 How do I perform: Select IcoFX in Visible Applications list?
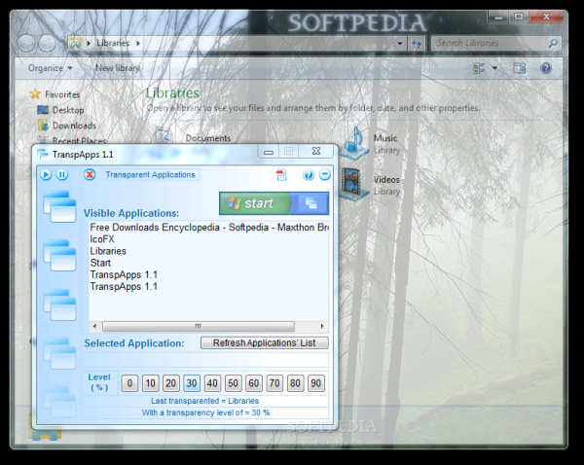[102, 239]
